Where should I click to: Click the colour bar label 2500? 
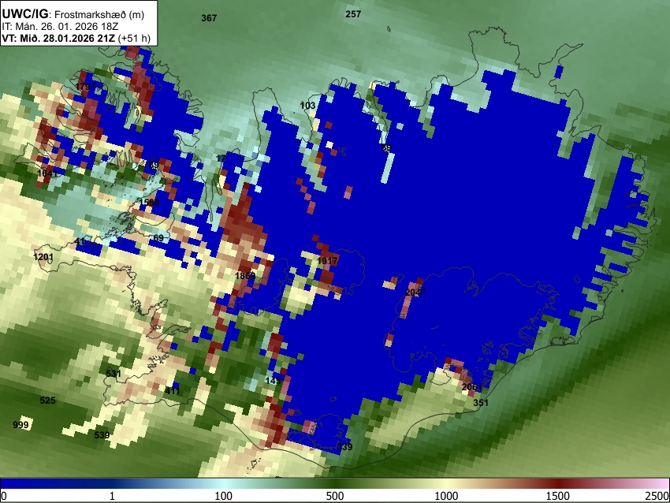coord(657,496)
